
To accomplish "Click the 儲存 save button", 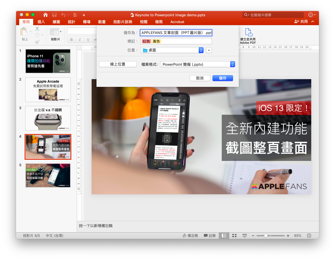I will 223,78.
